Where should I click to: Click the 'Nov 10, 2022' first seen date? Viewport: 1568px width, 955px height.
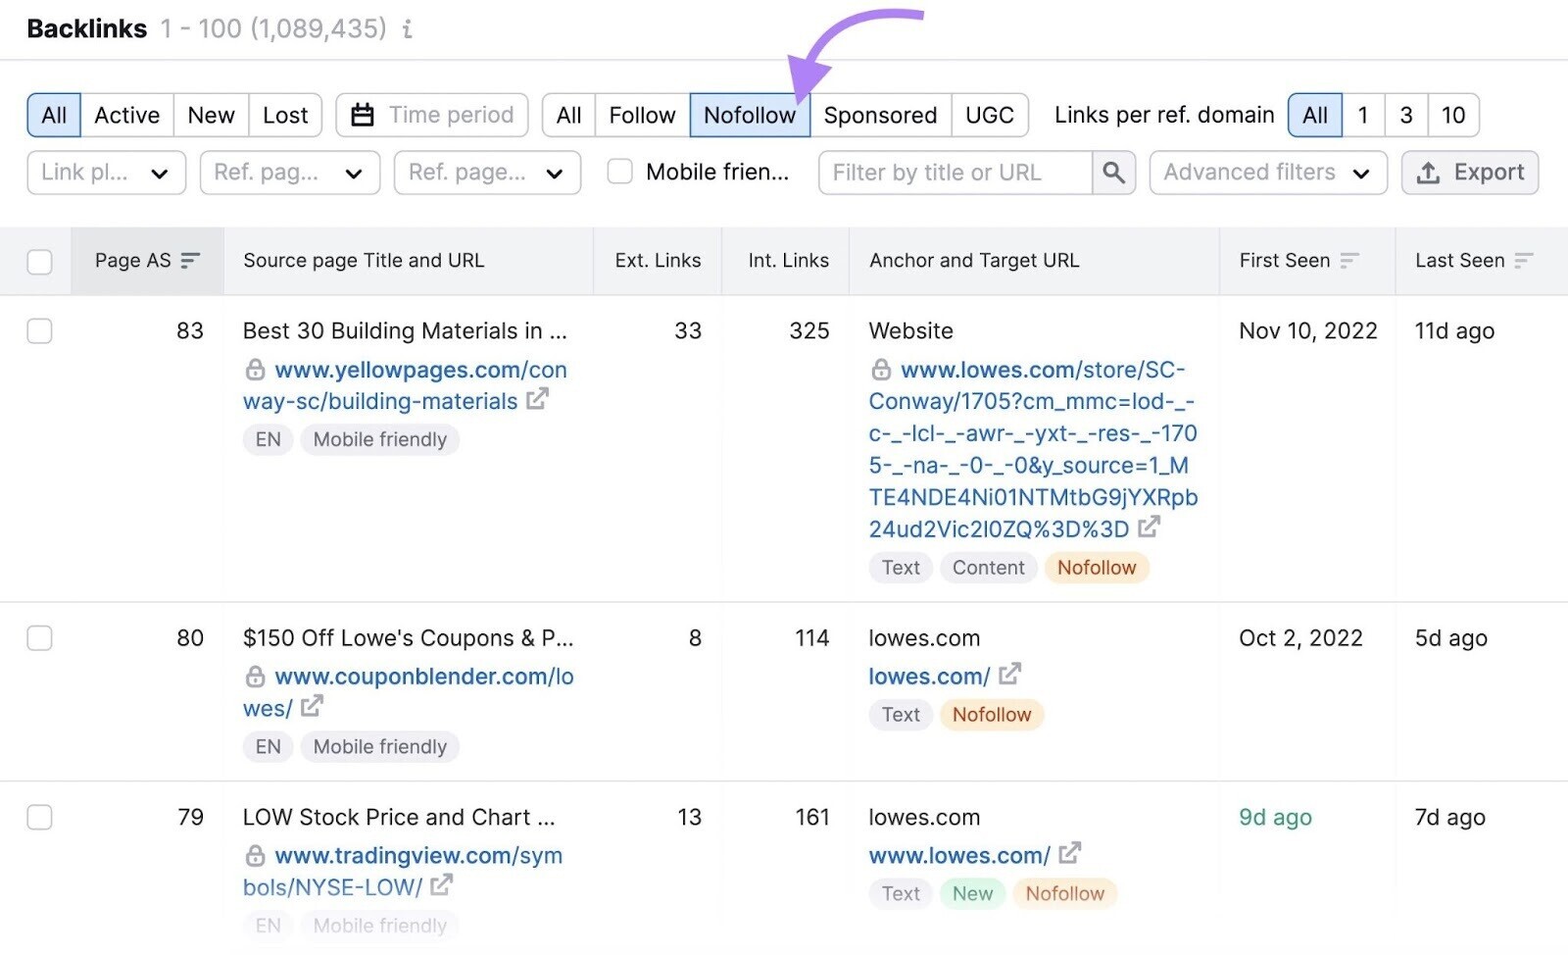coord(1308,331)
